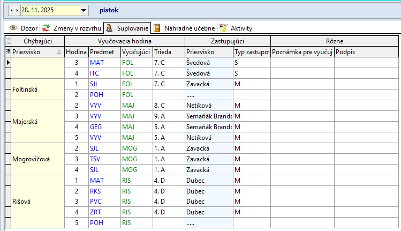Click the Hodina column header
401x231 pixels.
[x=76, y=52]
